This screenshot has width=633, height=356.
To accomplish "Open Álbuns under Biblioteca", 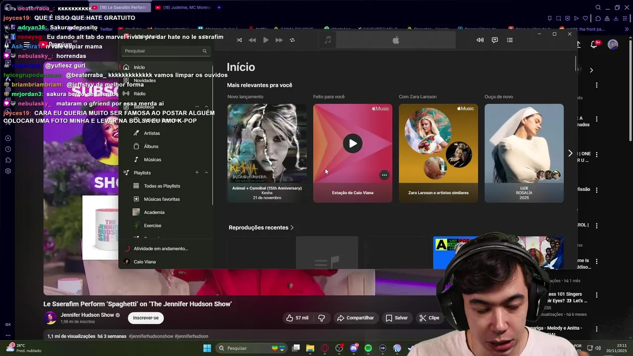I will pyautogui.click(x=166, y=146).
